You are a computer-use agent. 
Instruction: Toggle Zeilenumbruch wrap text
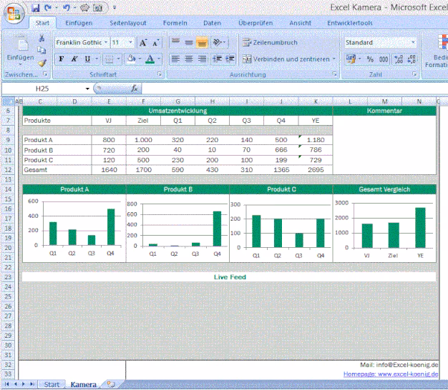271,42
